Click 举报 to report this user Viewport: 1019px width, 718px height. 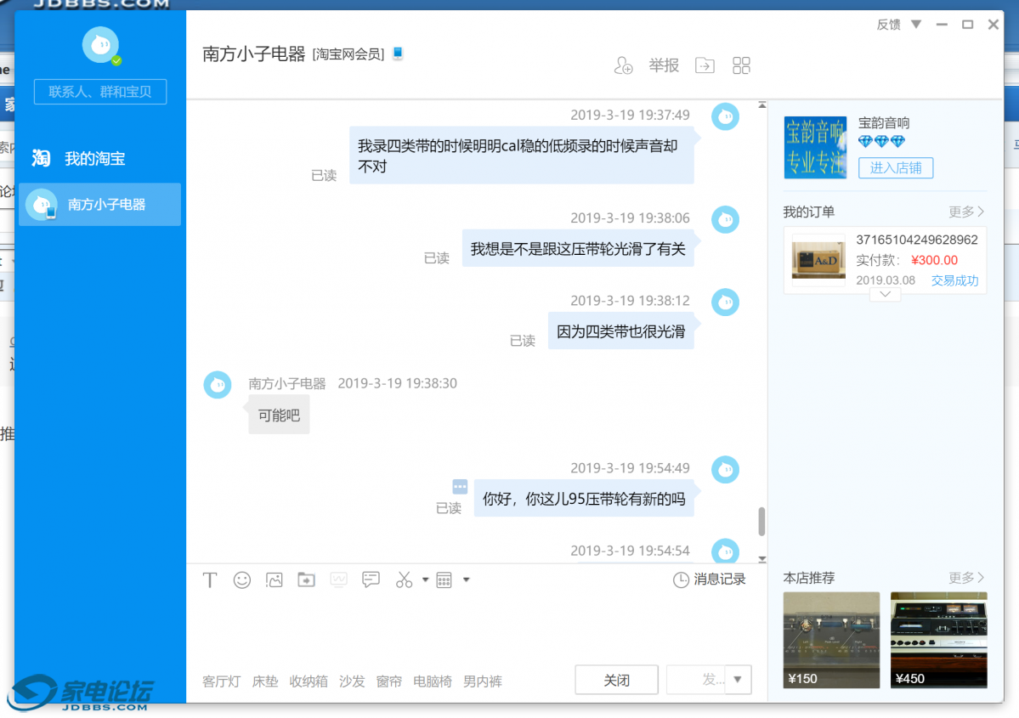coord(664,65)
